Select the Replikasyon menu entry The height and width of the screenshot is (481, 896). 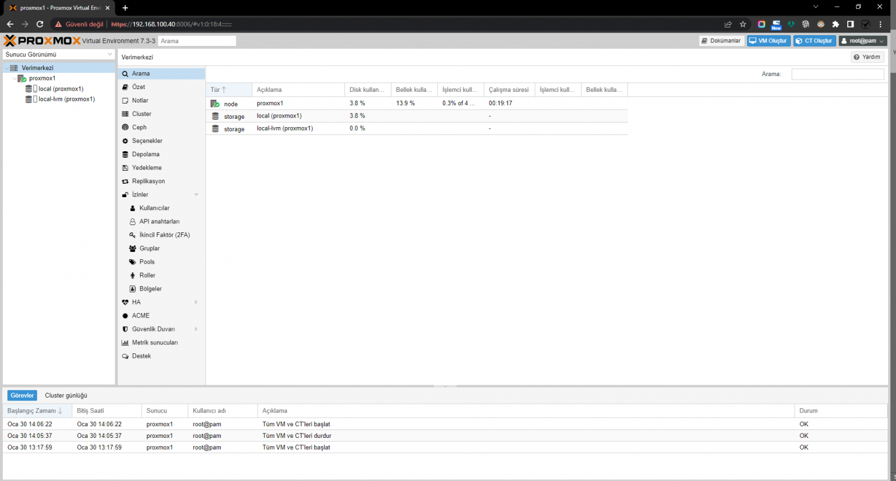pyautogui.click(x=148, y=181)
